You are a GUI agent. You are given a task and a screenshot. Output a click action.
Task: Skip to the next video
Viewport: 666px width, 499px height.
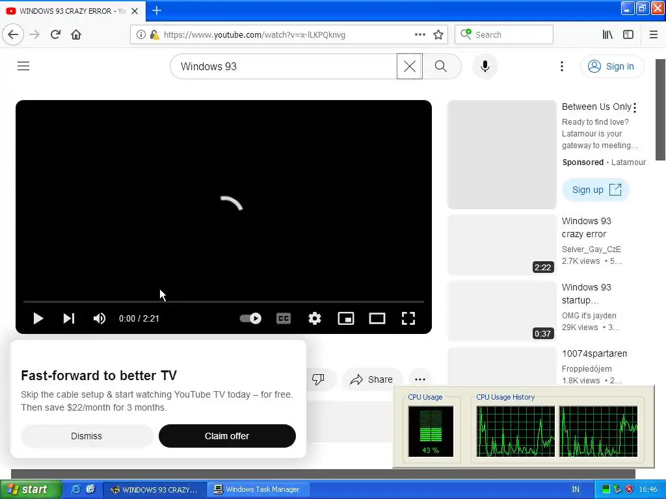point(69,318)
